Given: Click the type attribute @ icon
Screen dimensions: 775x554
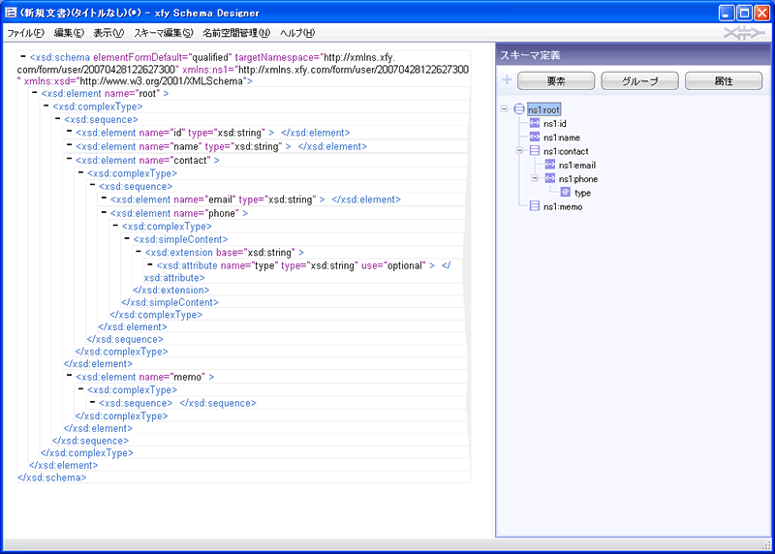Looking at the screenshot, I should (566, 193).
